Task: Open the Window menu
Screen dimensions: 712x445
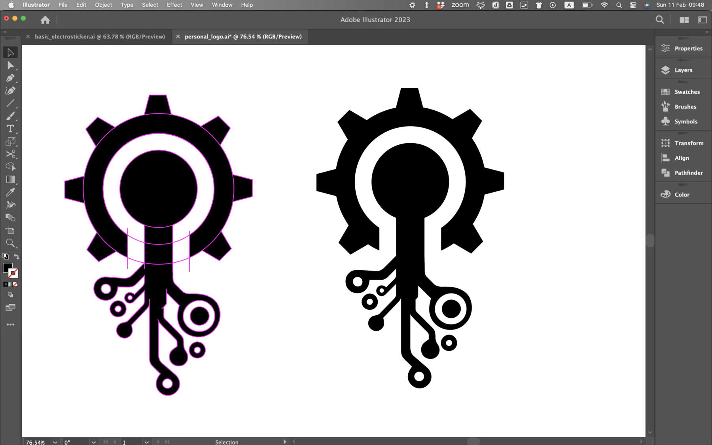Action: pyautogui.click(x=222, y=5)
